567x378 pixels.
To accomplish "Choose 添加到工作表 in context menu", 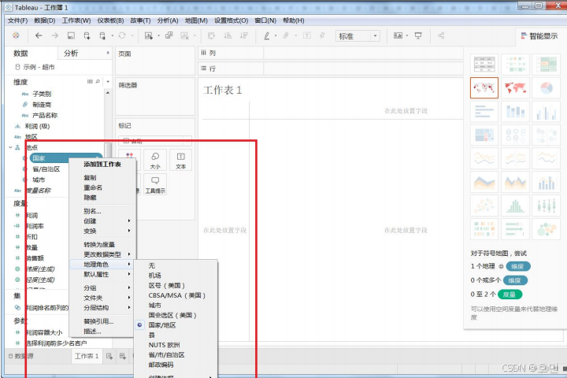I will coord(102,165).
